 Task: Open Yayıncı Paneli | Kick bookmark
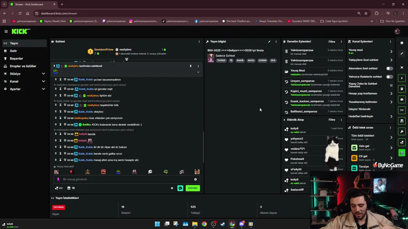coord(53,21)
